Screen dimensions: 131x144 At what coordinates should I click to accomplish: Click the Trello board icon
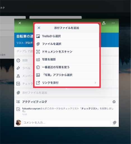pyautogui.click(x=38, y=36)
